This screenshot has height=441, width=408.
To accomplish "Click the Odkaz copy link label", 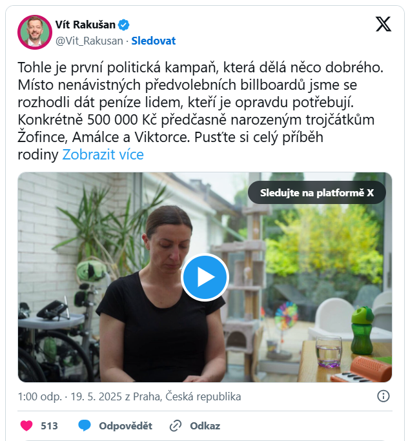I will coord(205,426).
